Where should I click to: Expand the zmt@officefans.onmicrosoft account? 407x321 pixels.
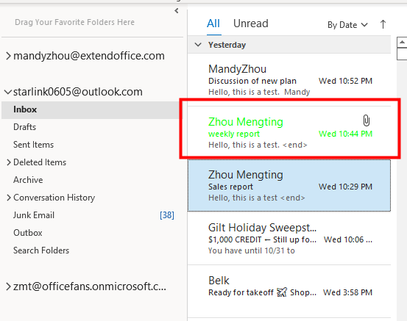pyautogui.click(x=8, y=286)
